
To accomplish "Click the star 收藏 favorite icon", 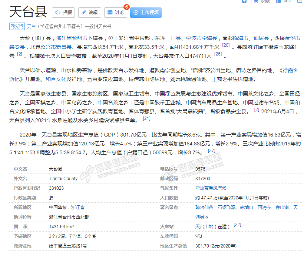I will coord(256,1).
